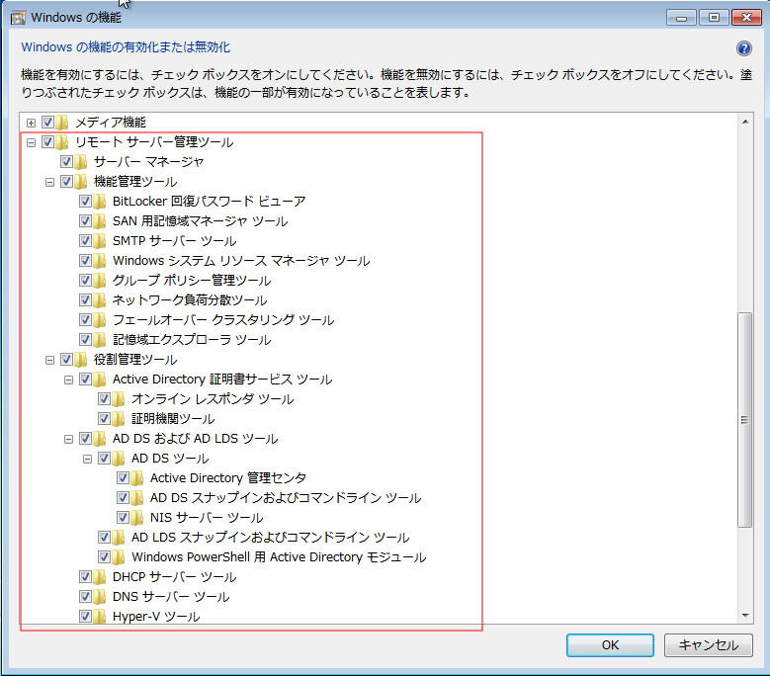Toggle BitLocker 回復パスワード ビューア checkbox

[85, 202]
